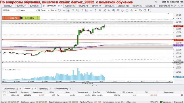Switch to EUR/USD, H4 chart tab
Viewport: 184px width, 103px height.
[8, 6]
